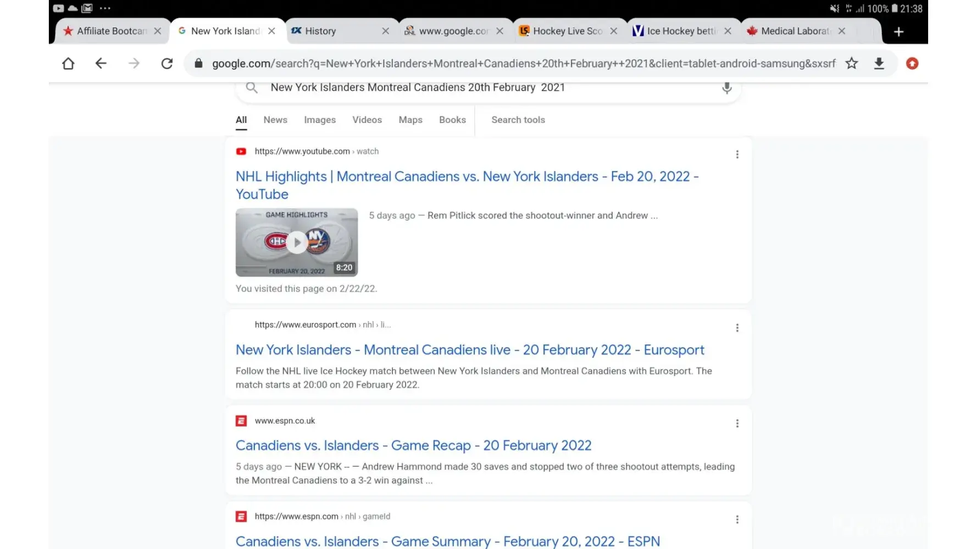Close the Hockey Live Scores tab

coord(614,31)
